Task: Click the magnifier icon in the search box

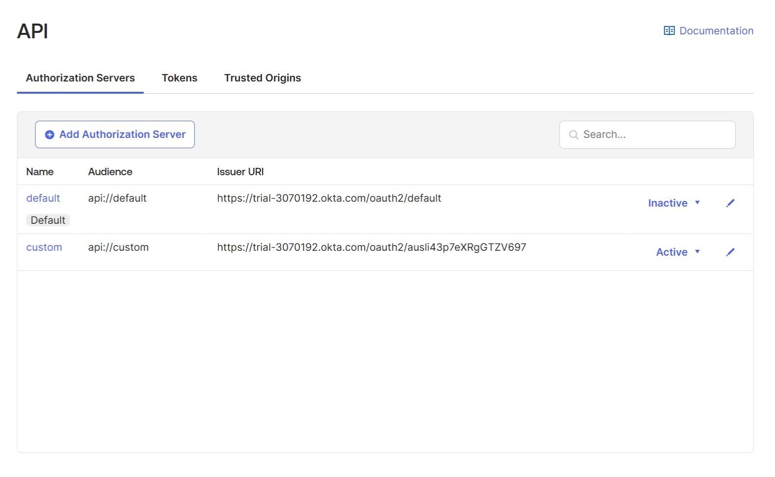Action: click(x=573, y=135)
